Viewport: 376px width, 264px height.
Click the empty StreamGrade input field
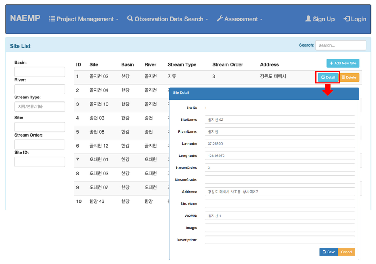[279, 180]
